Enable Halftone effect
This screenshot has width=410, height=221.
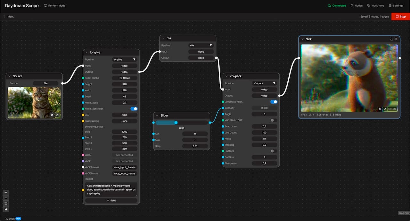274,151
